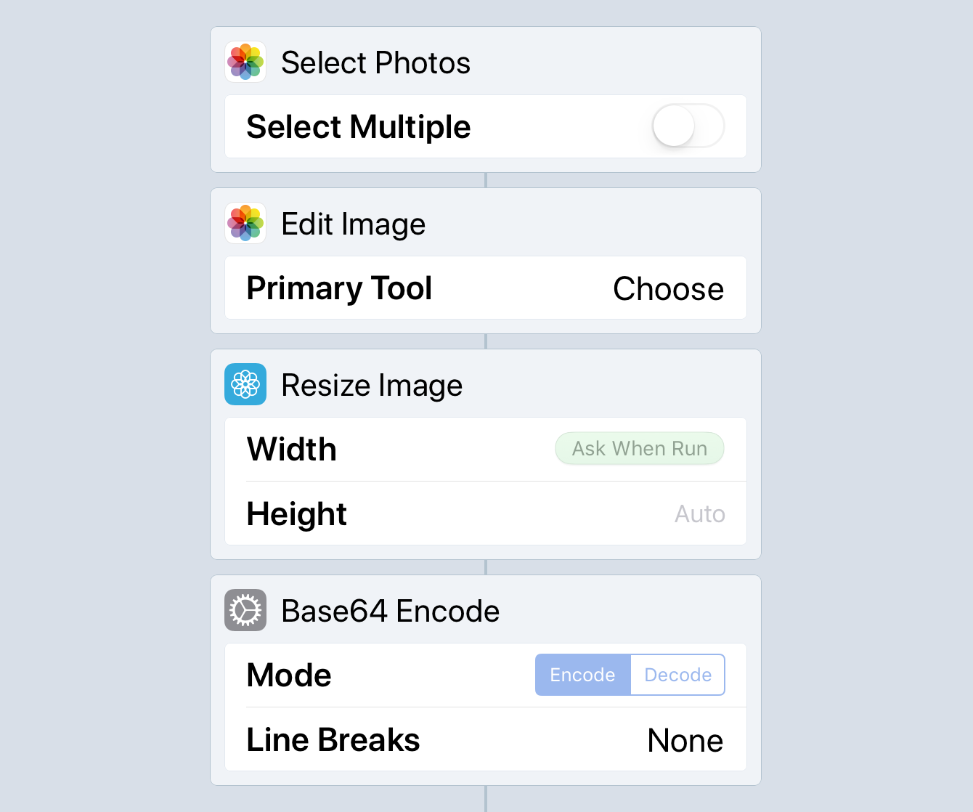Tap the Select Multiple row label
The image size is (973, 812).
click(x=359, y=127)
